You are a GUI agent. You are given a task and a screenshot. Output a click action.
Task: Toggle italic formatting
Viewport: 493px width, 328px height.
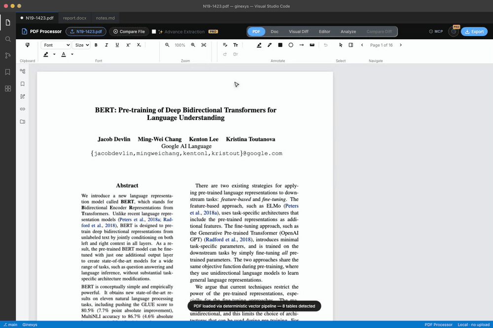pos(106,45)
